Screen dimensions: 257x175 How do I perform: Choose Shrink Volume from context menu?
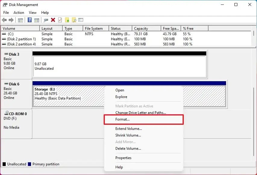[x=128, y=135]
